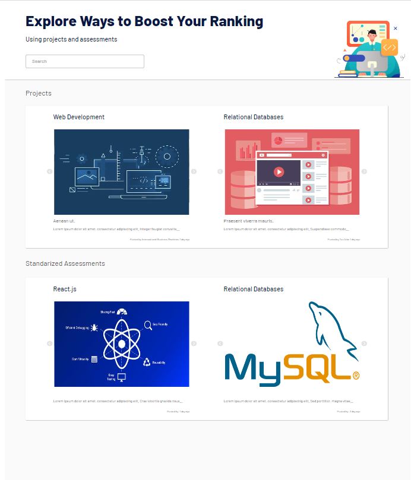Screen dimensions: 411x480
Task: Show next slide on Projects Relational Databases card
Action: [364, 171]
